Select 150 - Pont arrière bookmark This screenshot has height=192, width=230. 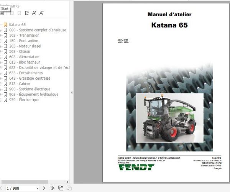[24, 41]
